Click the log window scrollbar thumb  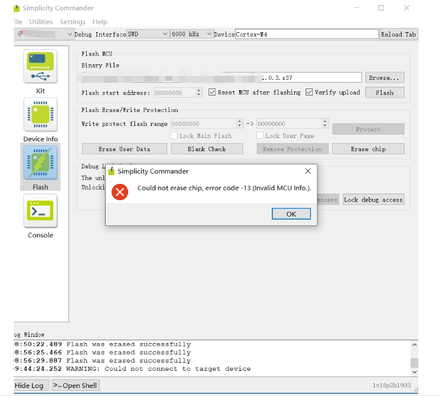tap(414, 363)
